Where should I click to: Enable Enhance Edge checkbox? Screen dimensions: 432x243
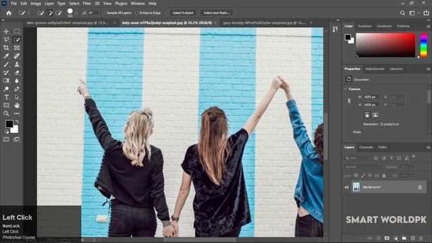137,13
